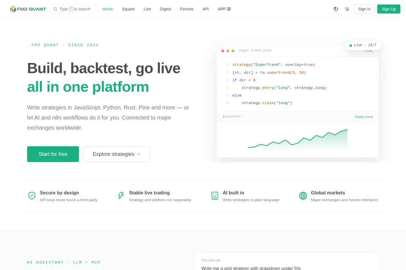This screenshot has height=270, width=406.
Task: Focus the Type / to search field
Action: click(74, 9)
